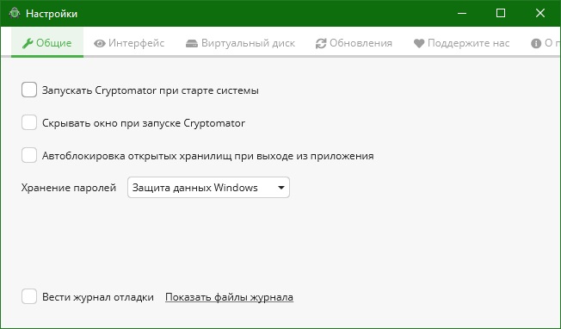Close the Настройки window
Image resolution: width=561 pixels, height=329 pixels.
539,13
